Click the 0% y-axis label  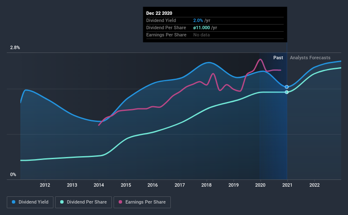13,175
